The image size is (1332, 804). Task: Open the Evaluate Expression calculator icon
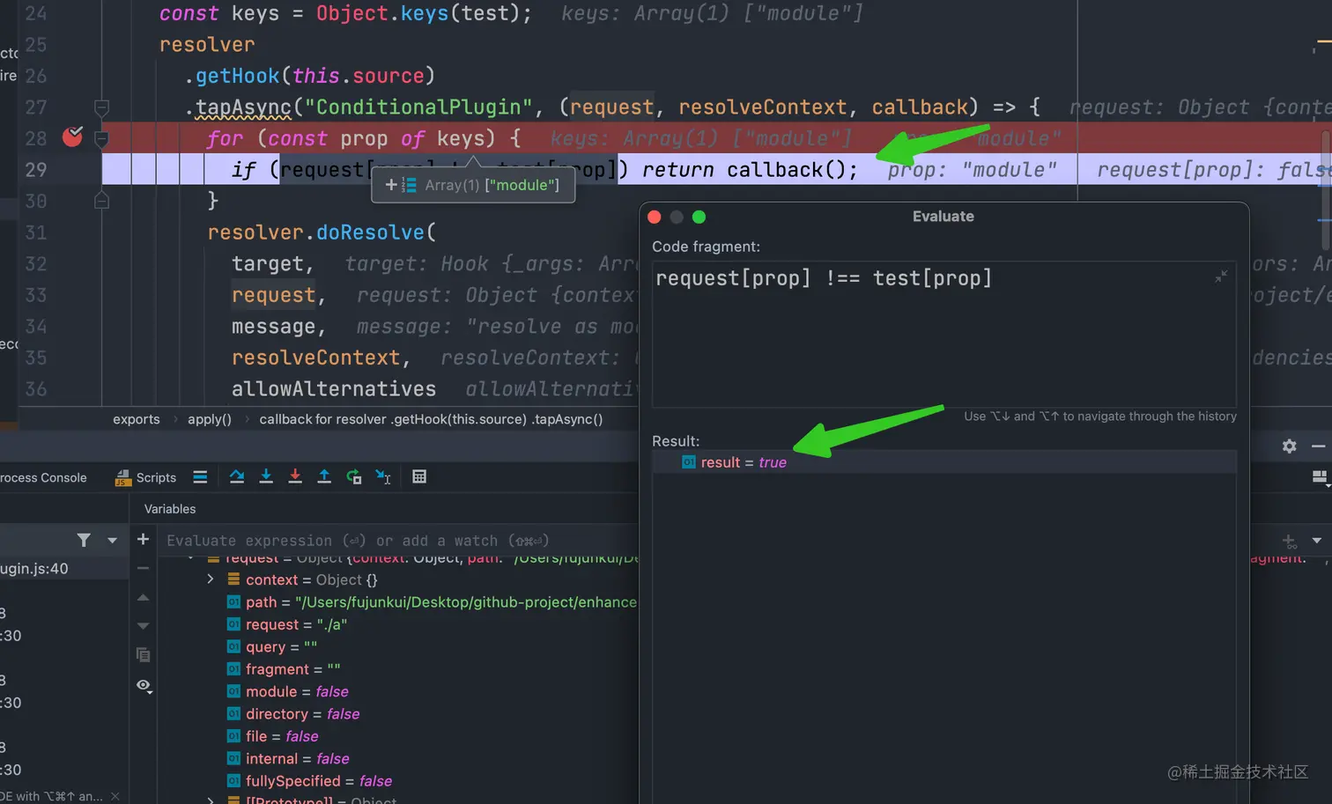[419, 476]
